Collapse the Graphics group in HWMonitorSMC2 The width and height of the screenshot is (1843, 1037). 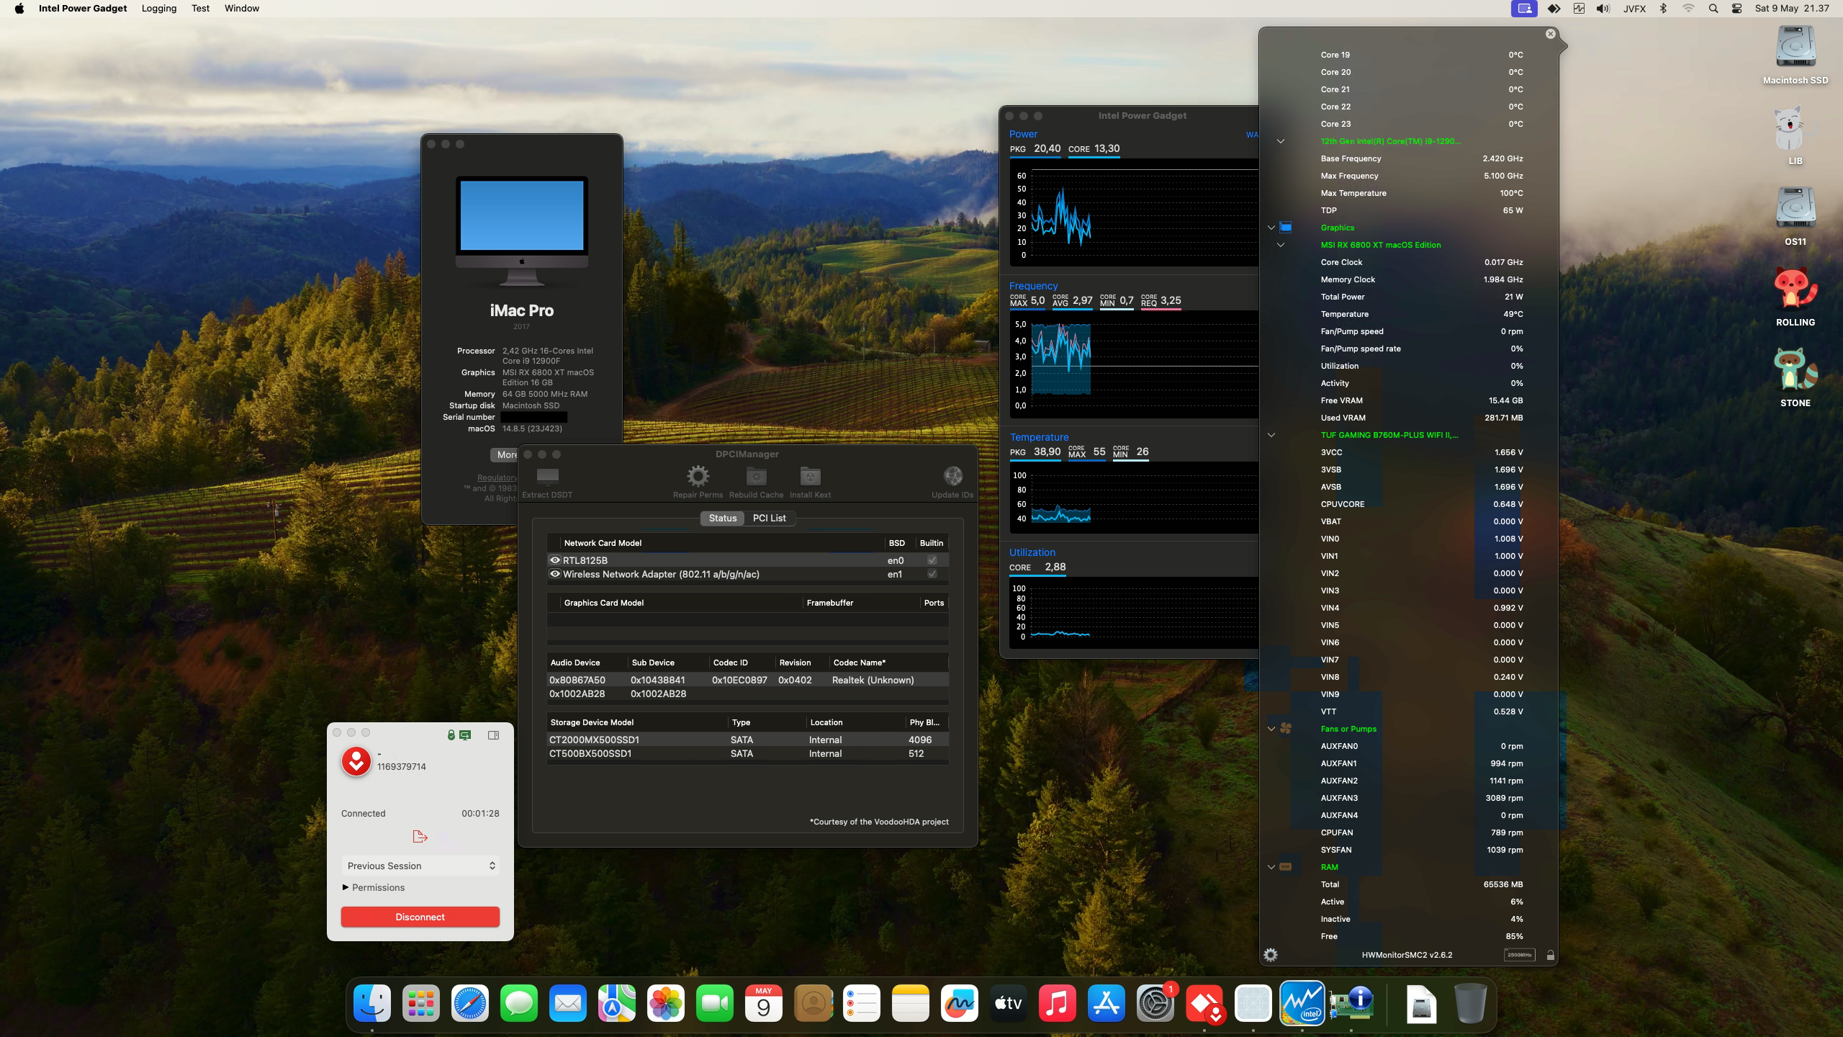1271,228
